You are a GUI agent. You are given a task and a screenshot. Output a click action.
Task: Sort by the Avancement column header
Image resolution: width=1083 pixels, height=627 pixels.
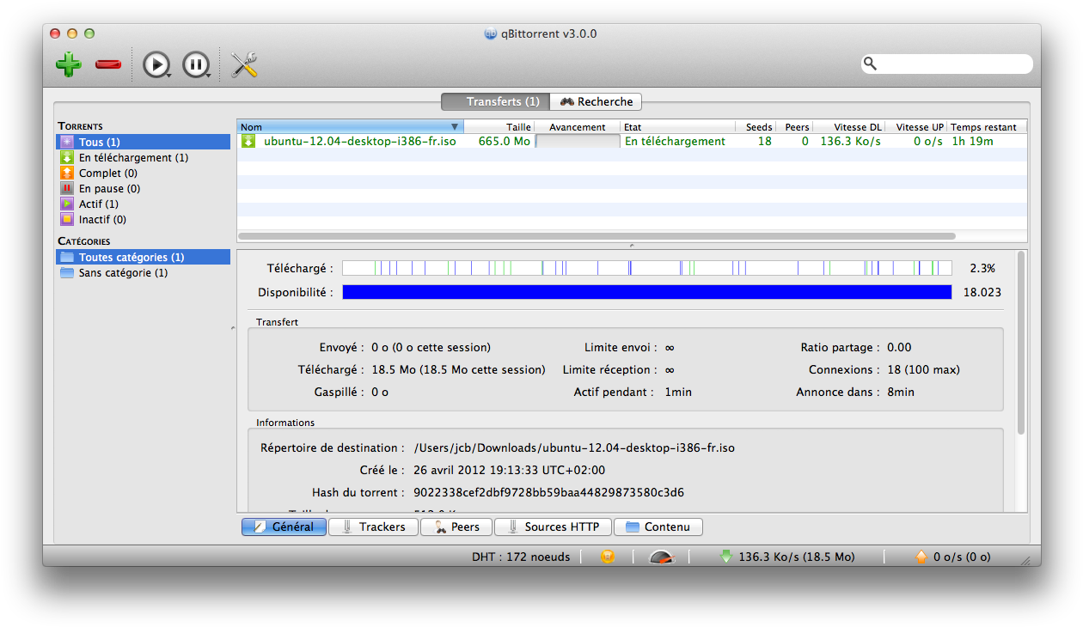(x=578, y=126)
